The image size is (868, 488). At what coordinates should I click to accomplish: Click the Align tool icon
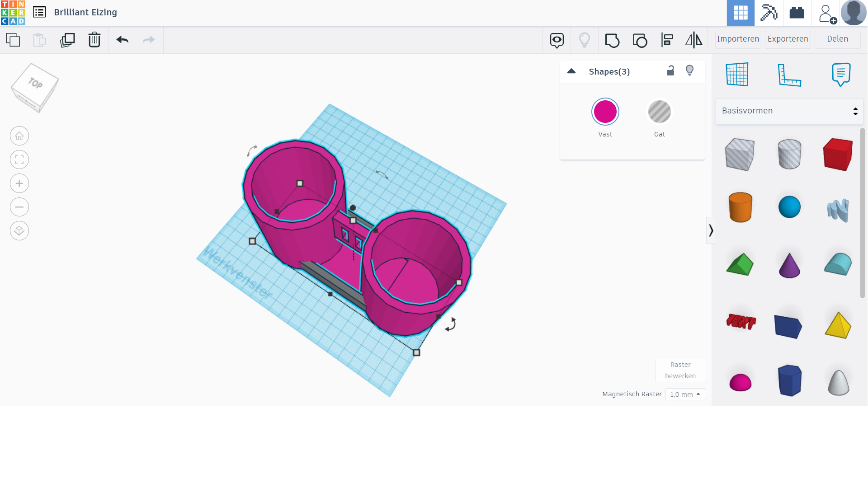coord(667,40)
